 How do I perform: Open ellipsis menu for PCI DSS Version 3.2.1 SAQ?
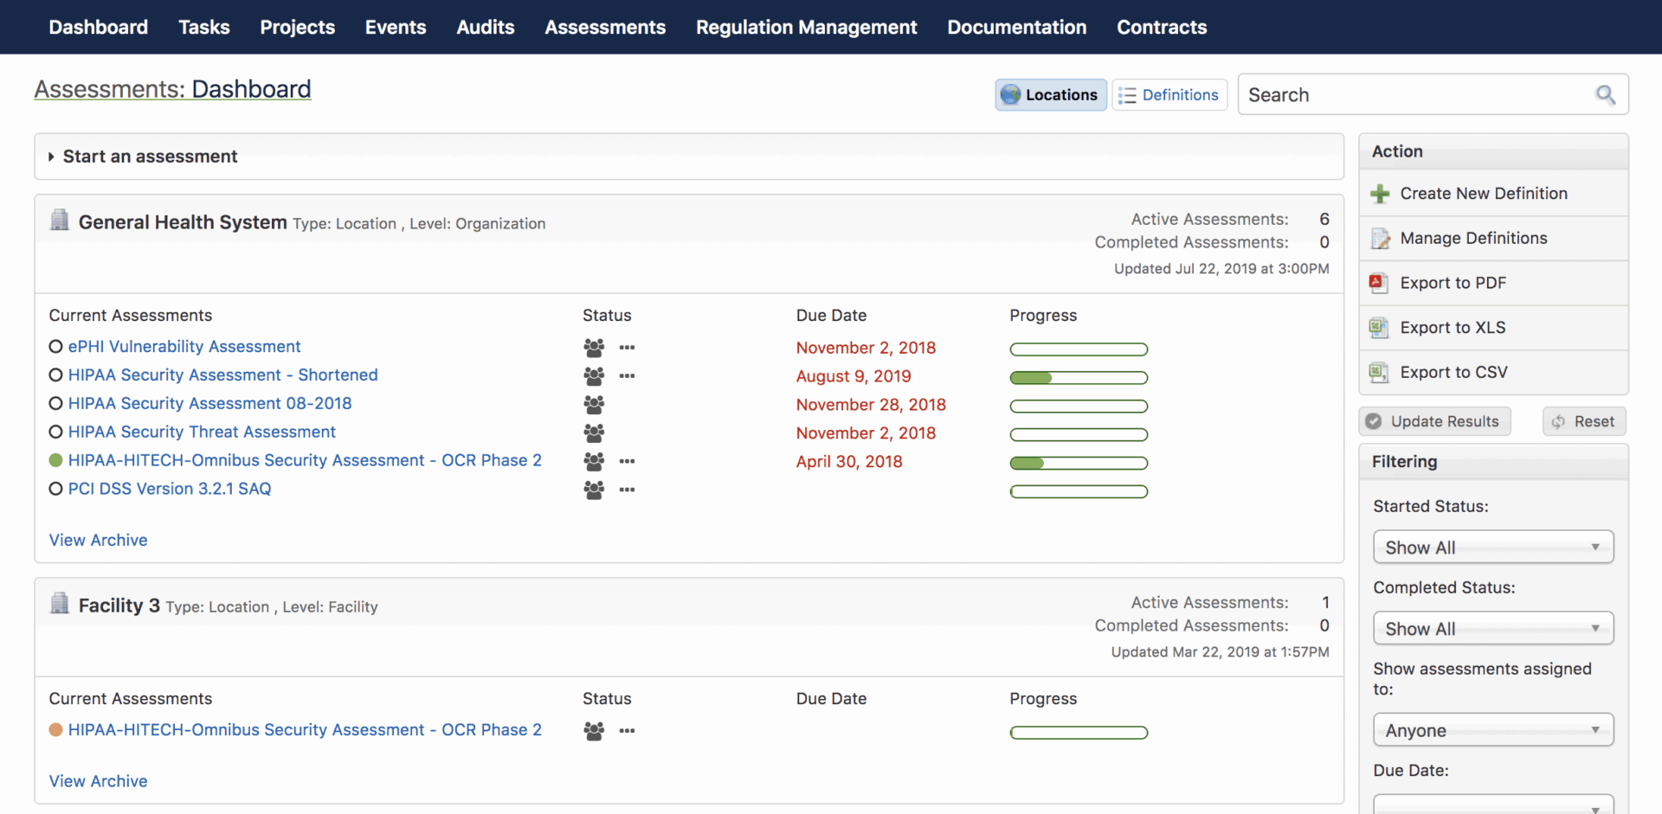click(x=627, y=490)
